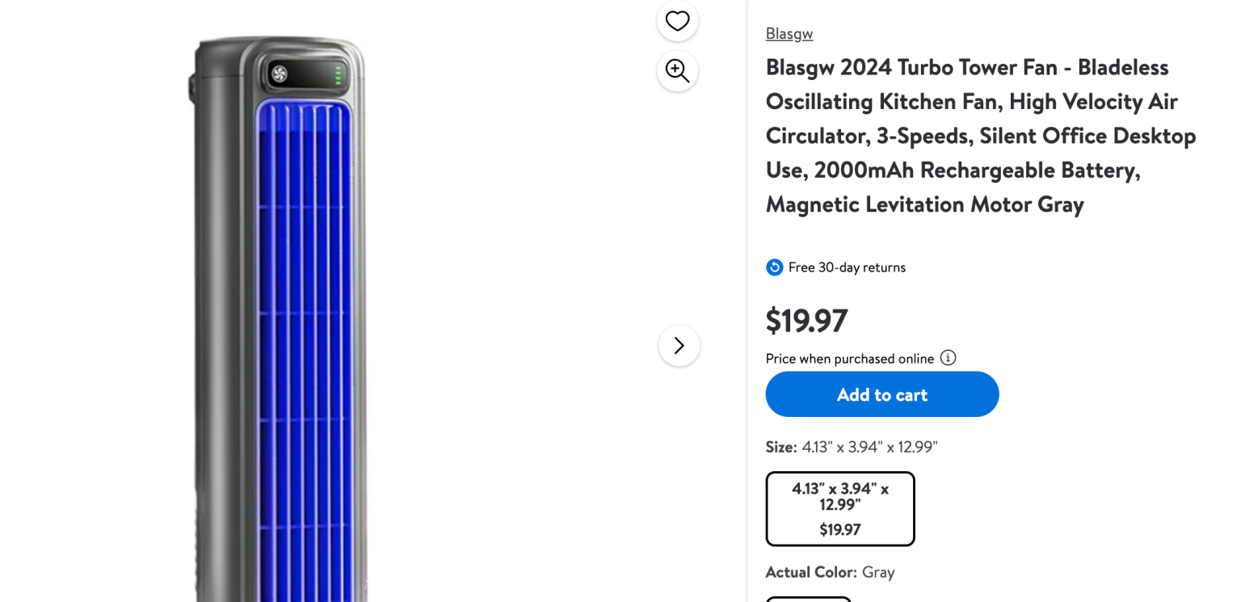Click the Actual Color: Gray text
Image resolution: width=1241 pixels, height=602 pixels.
pyautogui.click(x=830, y=572)
